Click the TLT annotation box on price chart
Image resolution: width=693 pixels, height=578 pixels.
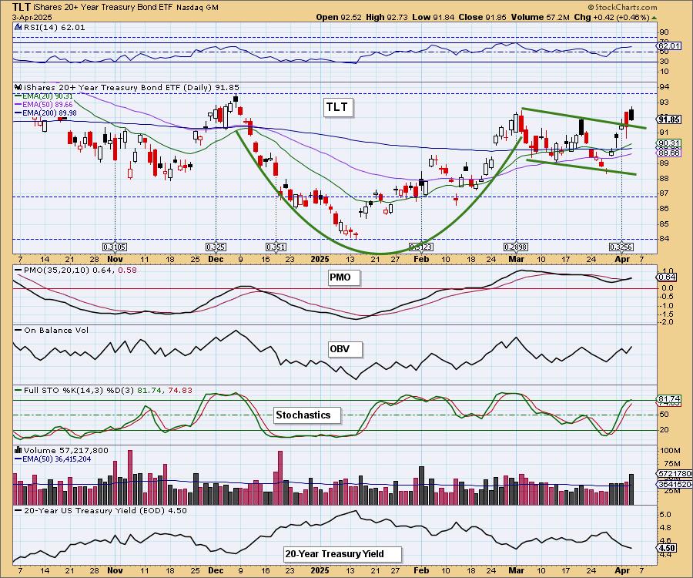click(338, 107)
